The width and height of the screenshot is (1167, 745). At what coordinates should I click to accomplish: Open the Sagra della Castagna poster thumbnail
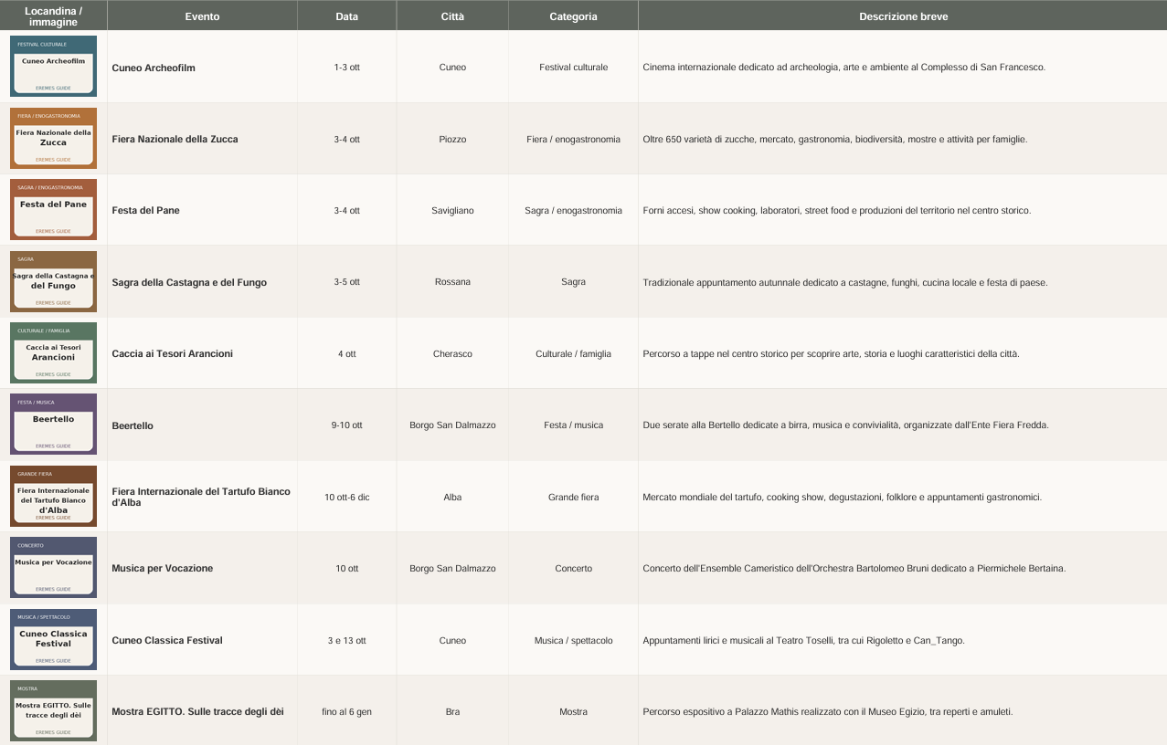tap(53, 281)
